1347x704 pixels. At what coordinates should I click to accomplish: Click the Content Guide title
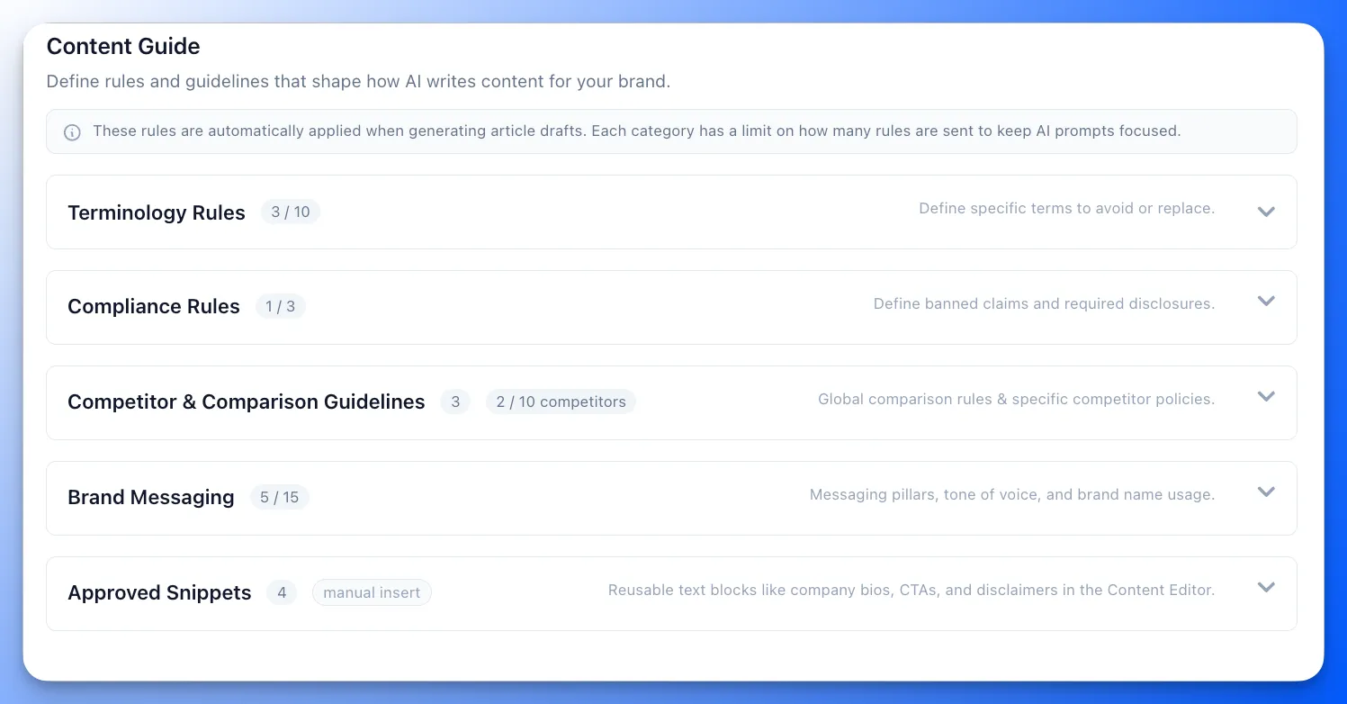pos(122,46)
